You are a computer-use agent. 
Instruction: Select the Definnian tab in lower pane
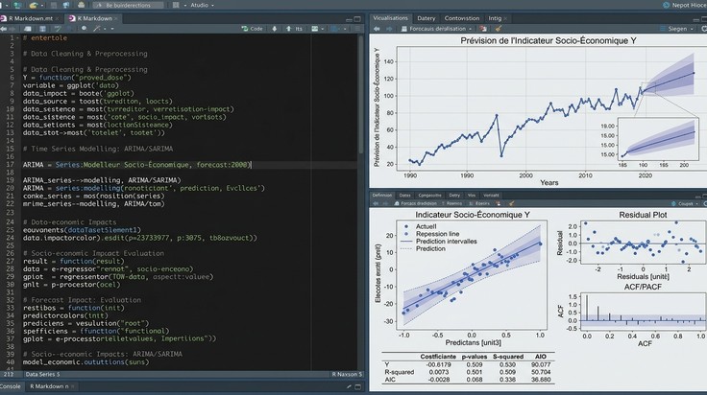(x=382, y=196)
